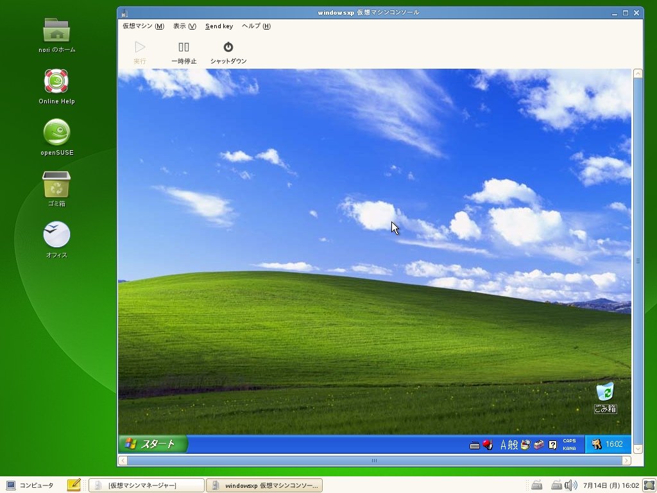Click the volume speaker icon in the panel
The image size is (657, 493).
[570, 485]
